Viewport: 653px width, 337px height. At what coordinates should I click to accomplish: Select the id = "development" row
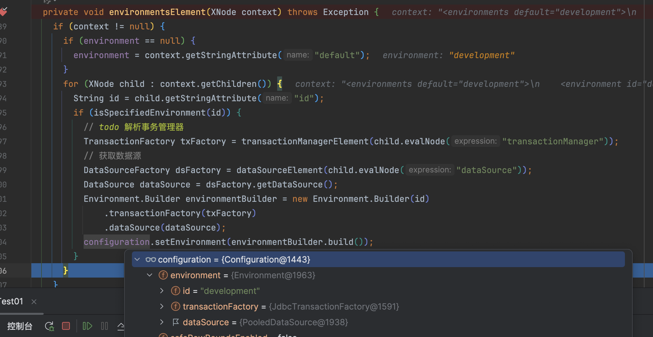click(378, 291)
